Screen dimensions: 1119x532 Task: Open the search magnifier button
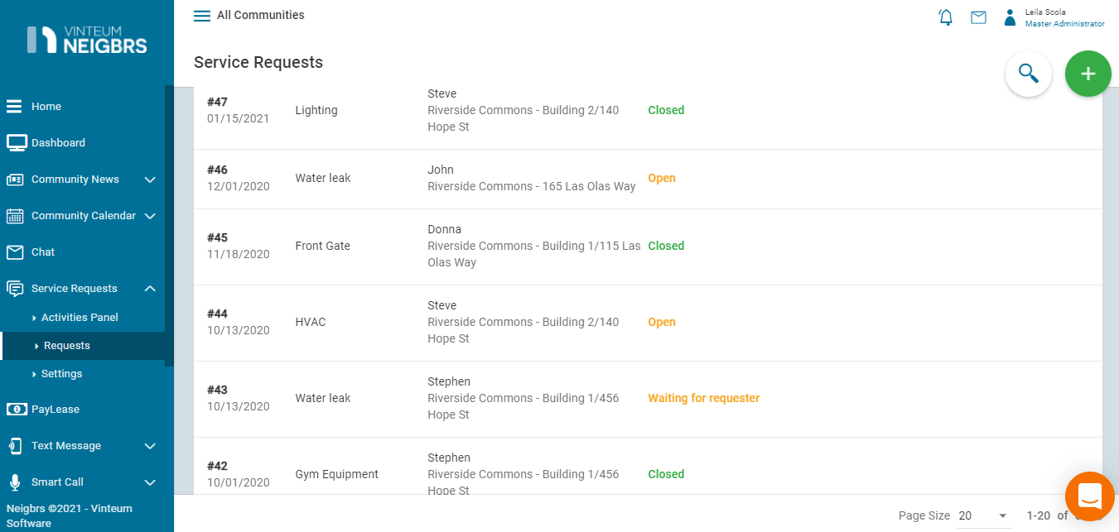click(1028, 74)
